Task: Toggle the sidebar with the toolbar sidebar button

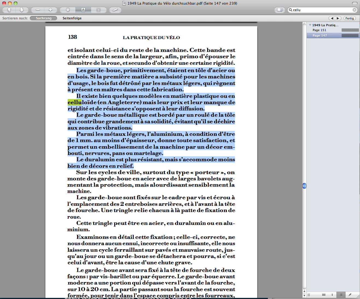Action: point(280,10)
